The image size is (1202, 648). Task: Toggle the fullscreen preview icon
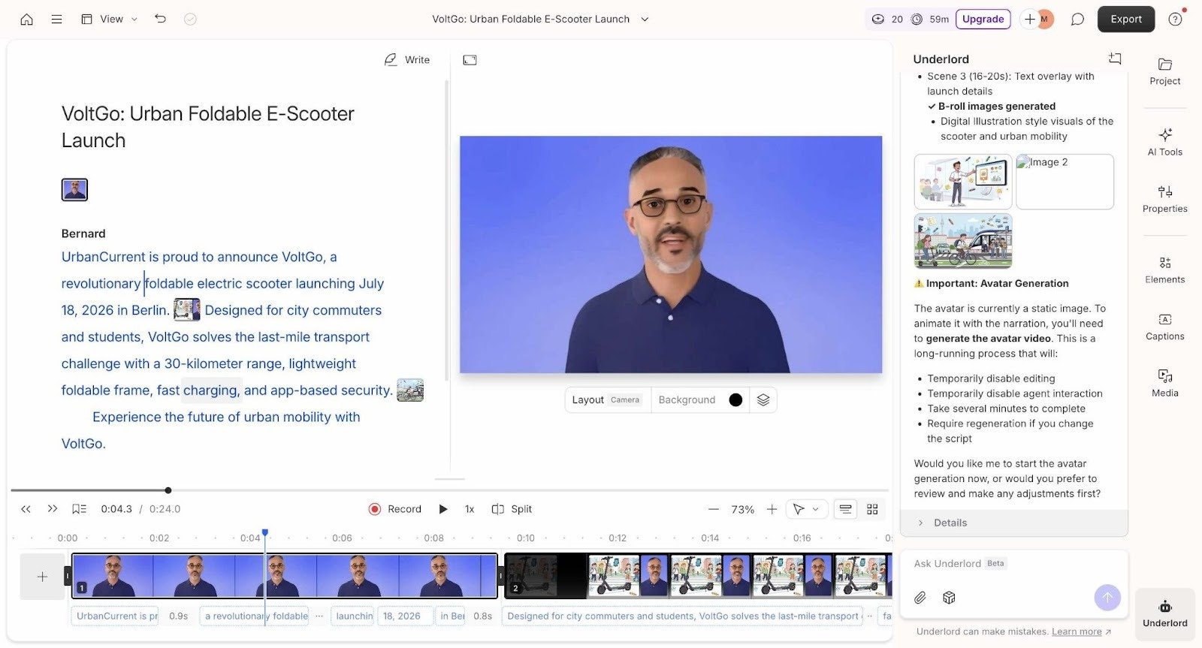(470, 60)
